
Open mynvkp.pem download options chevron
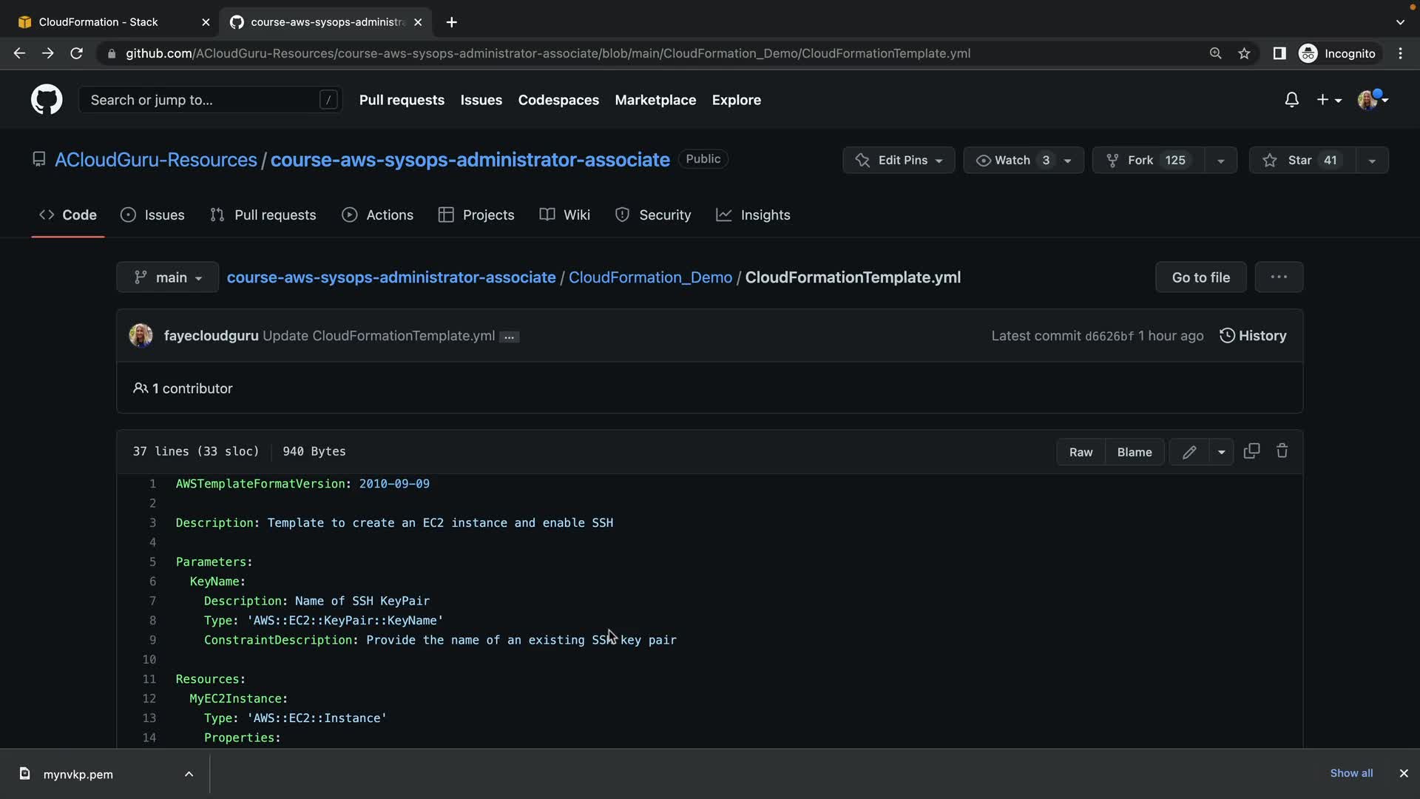coord(189,774)
